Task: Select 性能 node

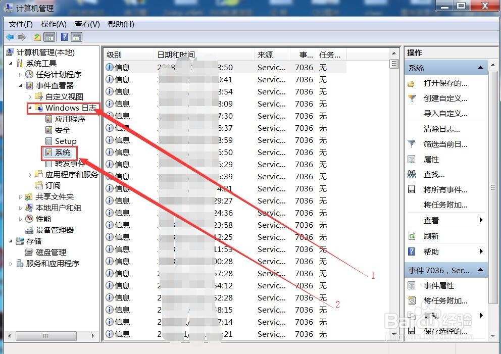Action: (x=43, y=219)
